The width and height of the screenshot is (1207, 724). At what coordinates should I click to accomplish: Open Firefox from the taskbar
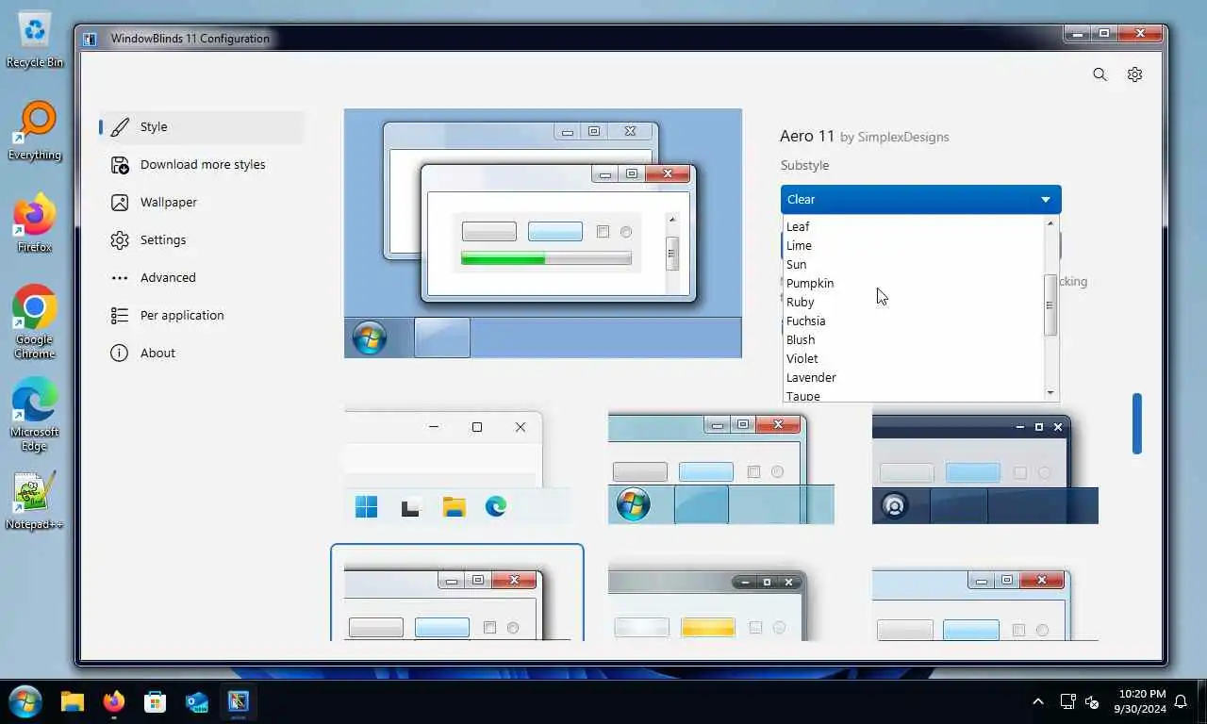pyautogui.click(x=114, y=701)
